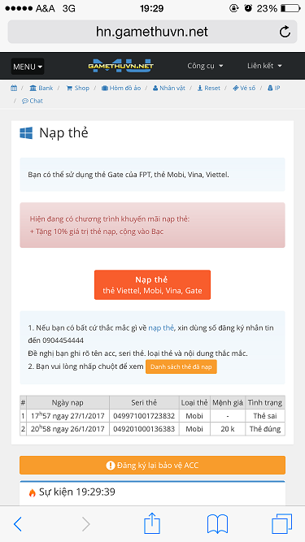This screenshot has height=542, width=305.
Task: Open the Chat link in breadcrumb
Action: (x=33, y=101)
